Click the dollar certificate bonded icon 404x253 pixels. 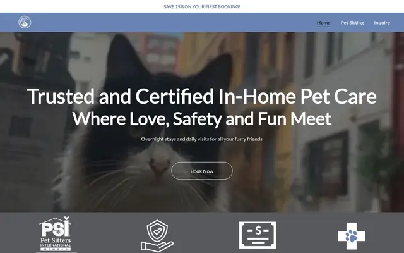pyautogui.click(x=258, y=235)
